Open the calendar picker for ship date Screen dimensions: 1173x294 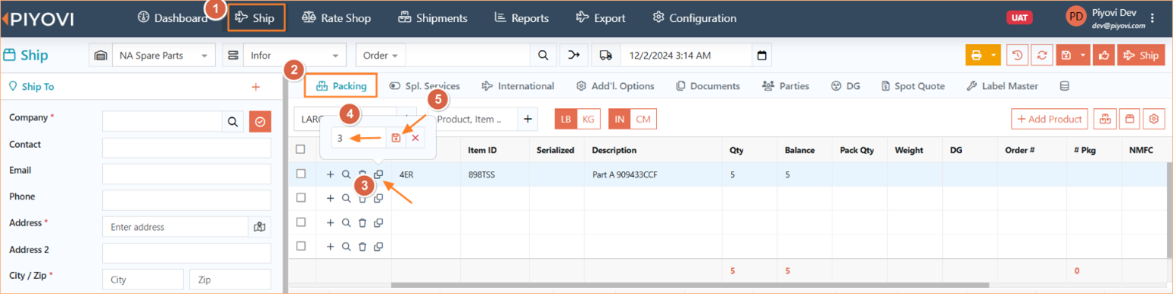[x=762, y=55]
